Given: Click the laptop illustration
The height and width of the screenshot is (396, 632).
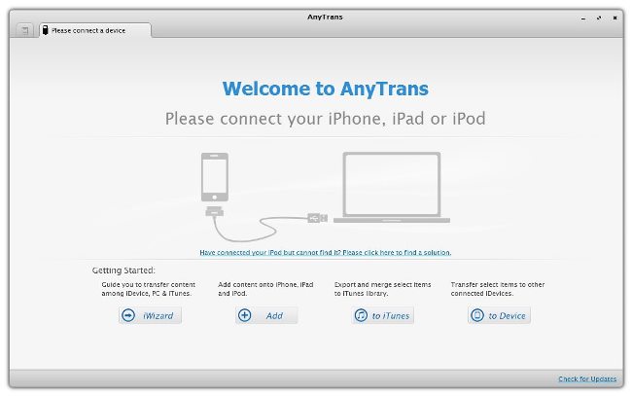Looking at the screenshot, I should click(392, 188).
